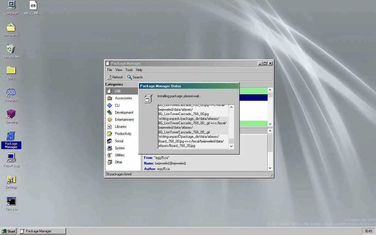Click the Package Manager Status title bar

189,86
